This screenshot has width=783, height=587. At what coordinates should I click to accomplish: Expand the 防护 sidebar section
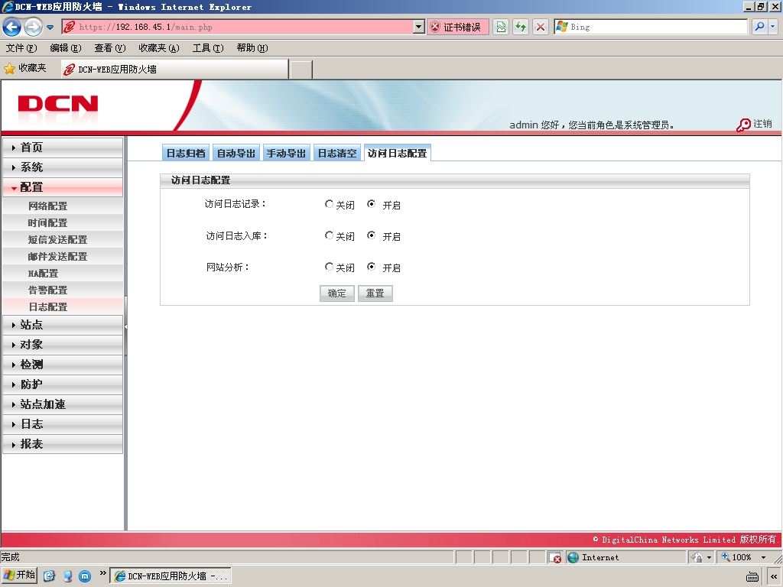click(x=63, y=384)
